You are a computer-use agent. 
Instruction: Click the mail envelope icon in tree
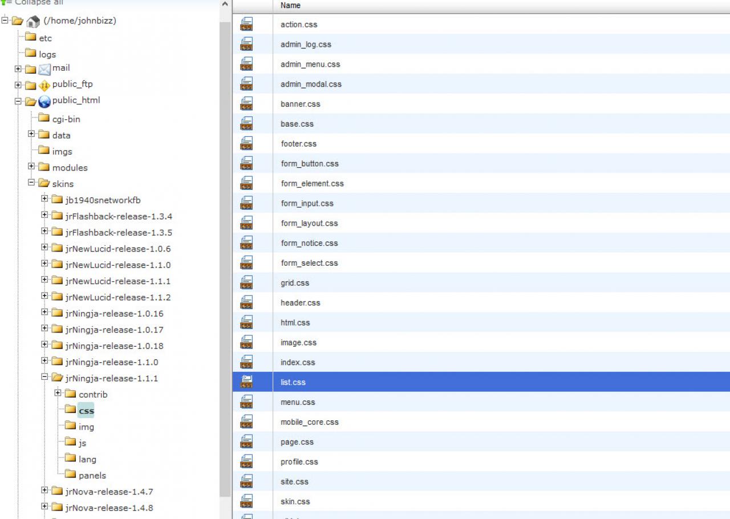coord(44,70)
